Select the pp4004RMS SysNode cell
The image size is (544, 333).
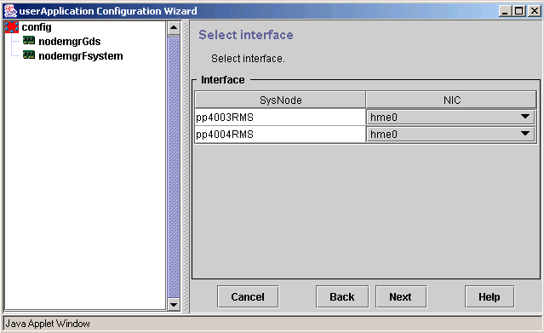coord(280,134)
